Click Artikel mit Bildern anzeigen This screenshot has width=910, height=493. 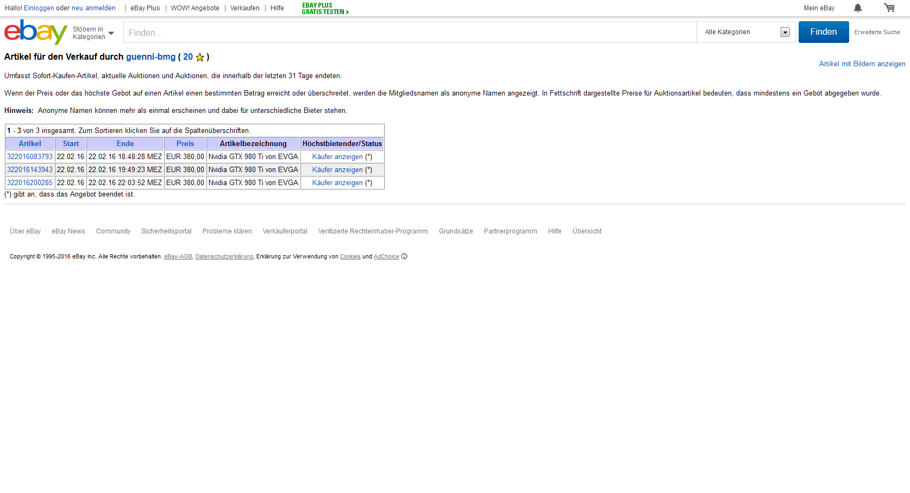pyautogui.click(x=862, y=64)
